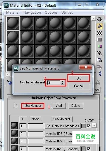Click the Name field of sub-material 2
Screen dimensions: 106x151
point(36,134)
